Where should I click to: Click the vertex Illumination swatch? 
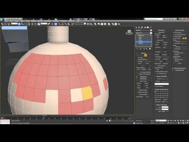click(165, 109)
